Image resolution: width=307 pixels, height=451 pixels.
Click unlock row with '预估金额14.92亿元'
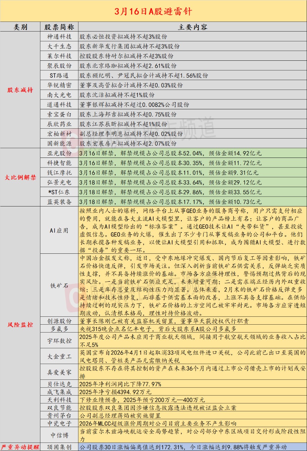click(193, 153)
